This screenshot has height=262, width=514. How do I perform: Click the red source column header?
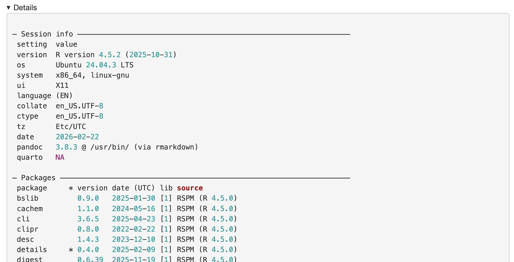tap(190, 188)
